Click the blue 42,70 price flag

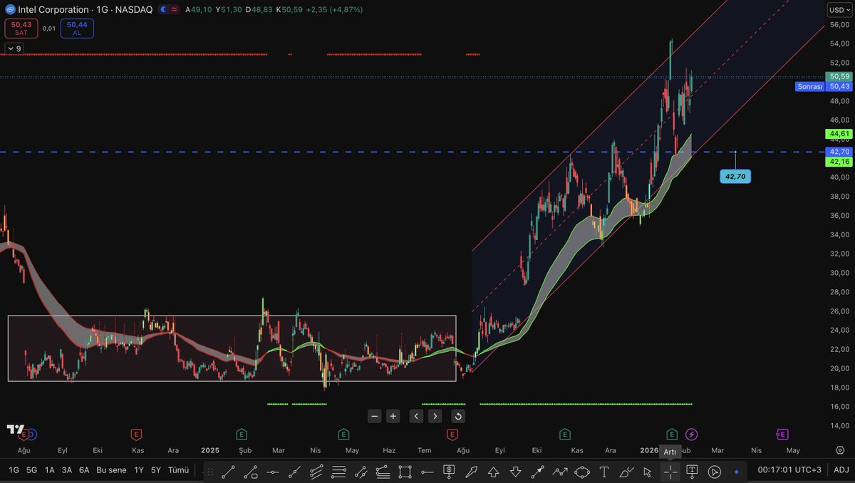pyautogui.click(x=735, y=176)
